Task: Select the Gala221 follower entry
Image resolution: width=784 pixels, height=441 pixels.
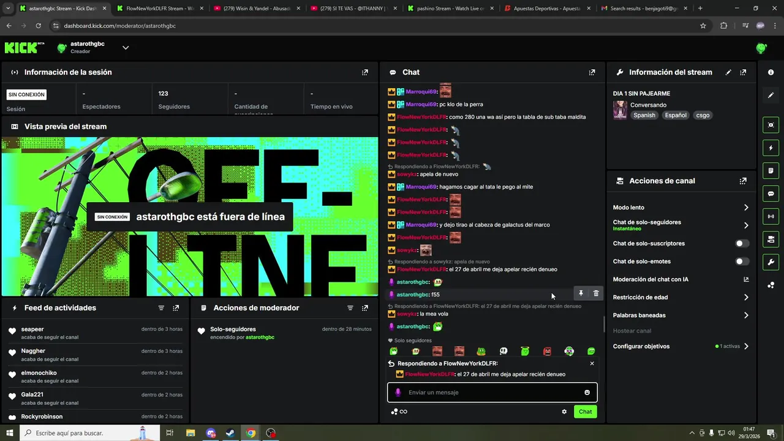Action: coord(95,398)
